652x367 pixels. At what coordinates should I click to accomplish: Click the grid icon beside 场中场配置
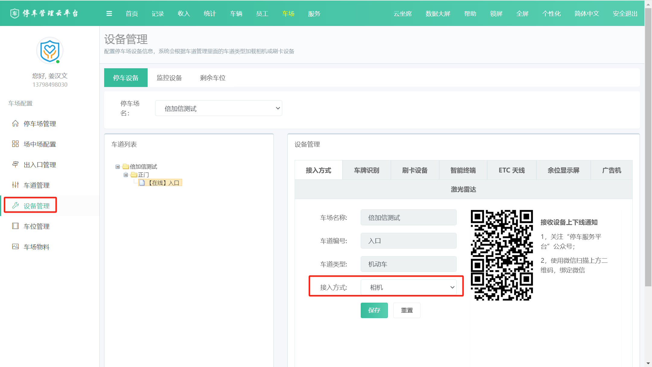(x=15, y=144)
